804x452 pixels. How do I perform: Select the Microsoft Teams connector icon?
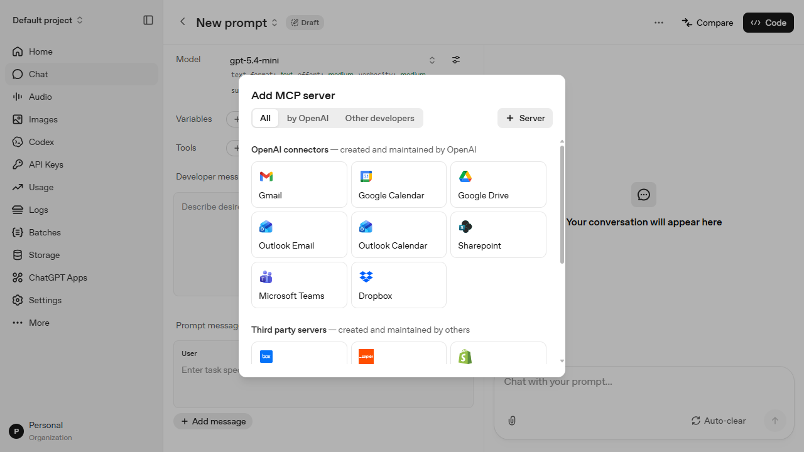tap(266, 277)
